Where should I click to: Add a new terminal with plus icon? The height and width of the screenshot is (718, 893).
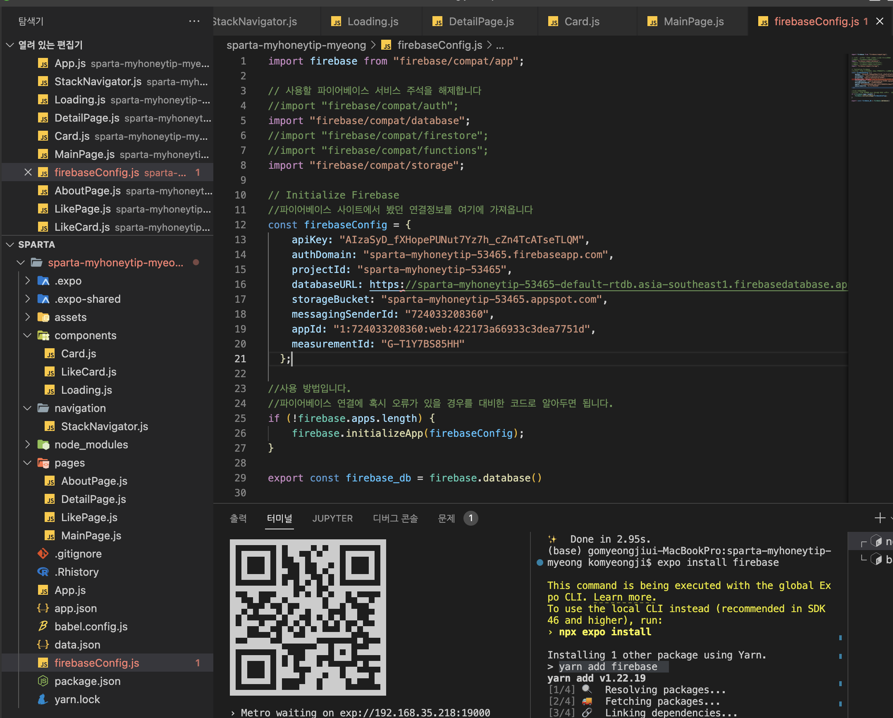880,518
